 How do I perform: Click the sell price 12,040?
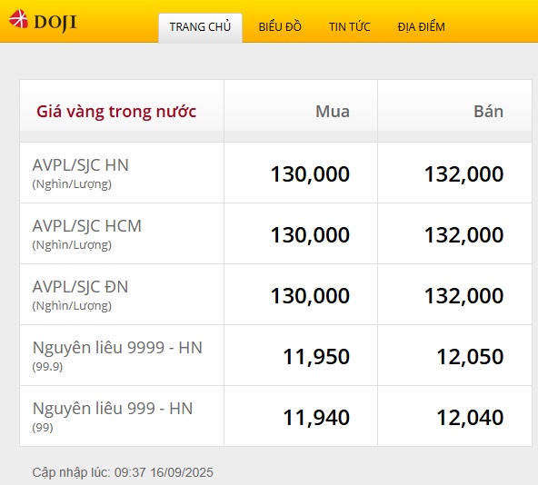tap(470, 418)
